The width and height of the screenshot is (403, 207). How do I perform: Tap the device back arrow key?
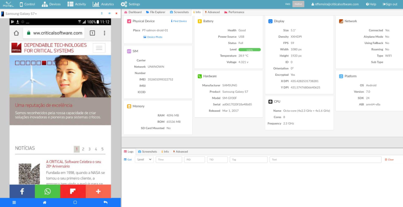pos(105,202)
